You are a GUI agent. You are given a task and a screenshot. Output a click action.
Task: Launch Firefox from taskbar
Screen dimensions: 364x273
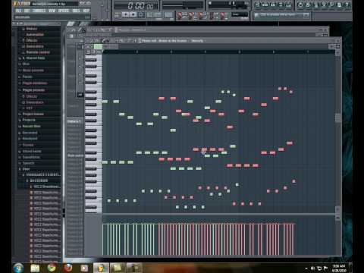[x=68, y=268]
